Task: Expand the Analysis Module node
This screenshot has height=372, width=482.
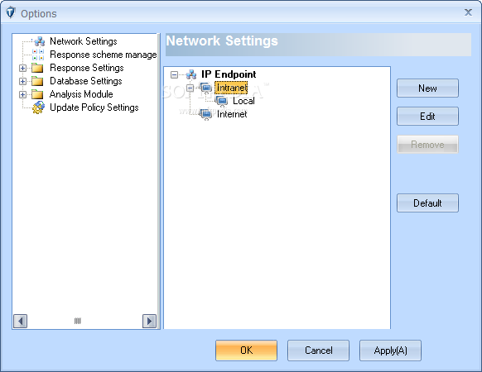Action: click(22, 94)
